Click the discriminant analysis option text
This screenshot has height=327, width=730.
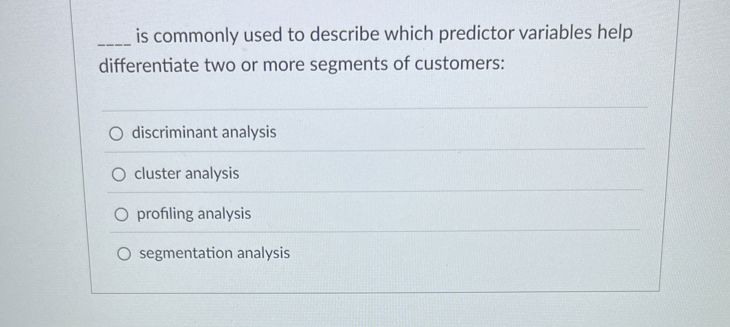(x=204, y=133)
